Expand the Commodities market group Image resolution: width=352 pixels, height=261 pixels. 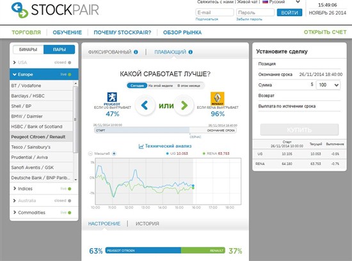point(44,212)
